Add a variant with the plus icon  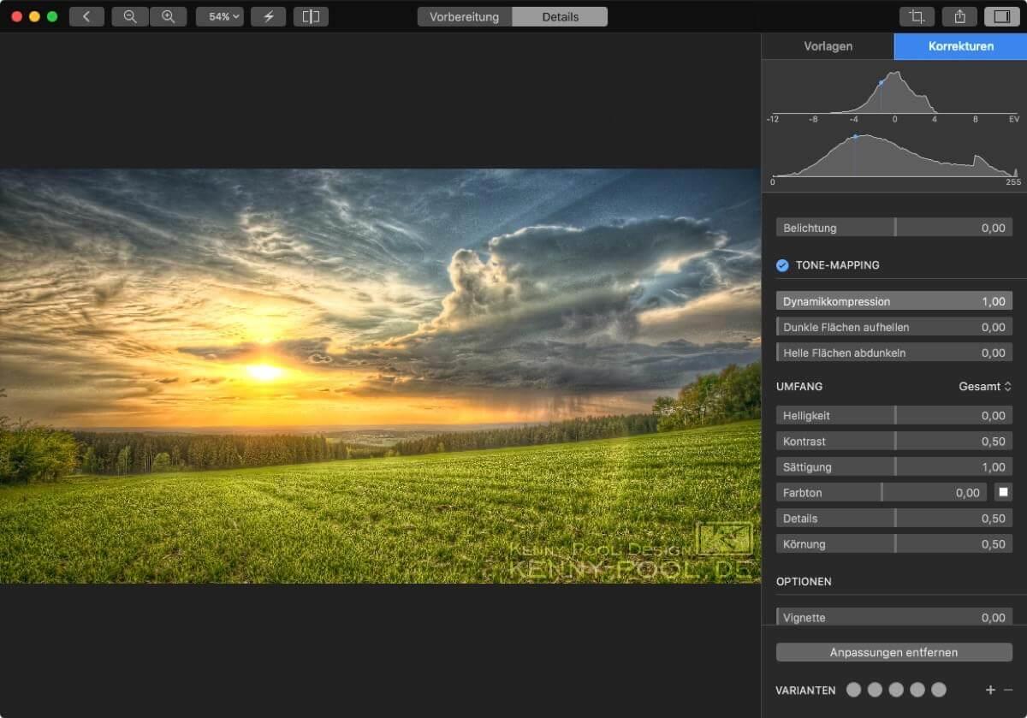[x=990, y=690]
